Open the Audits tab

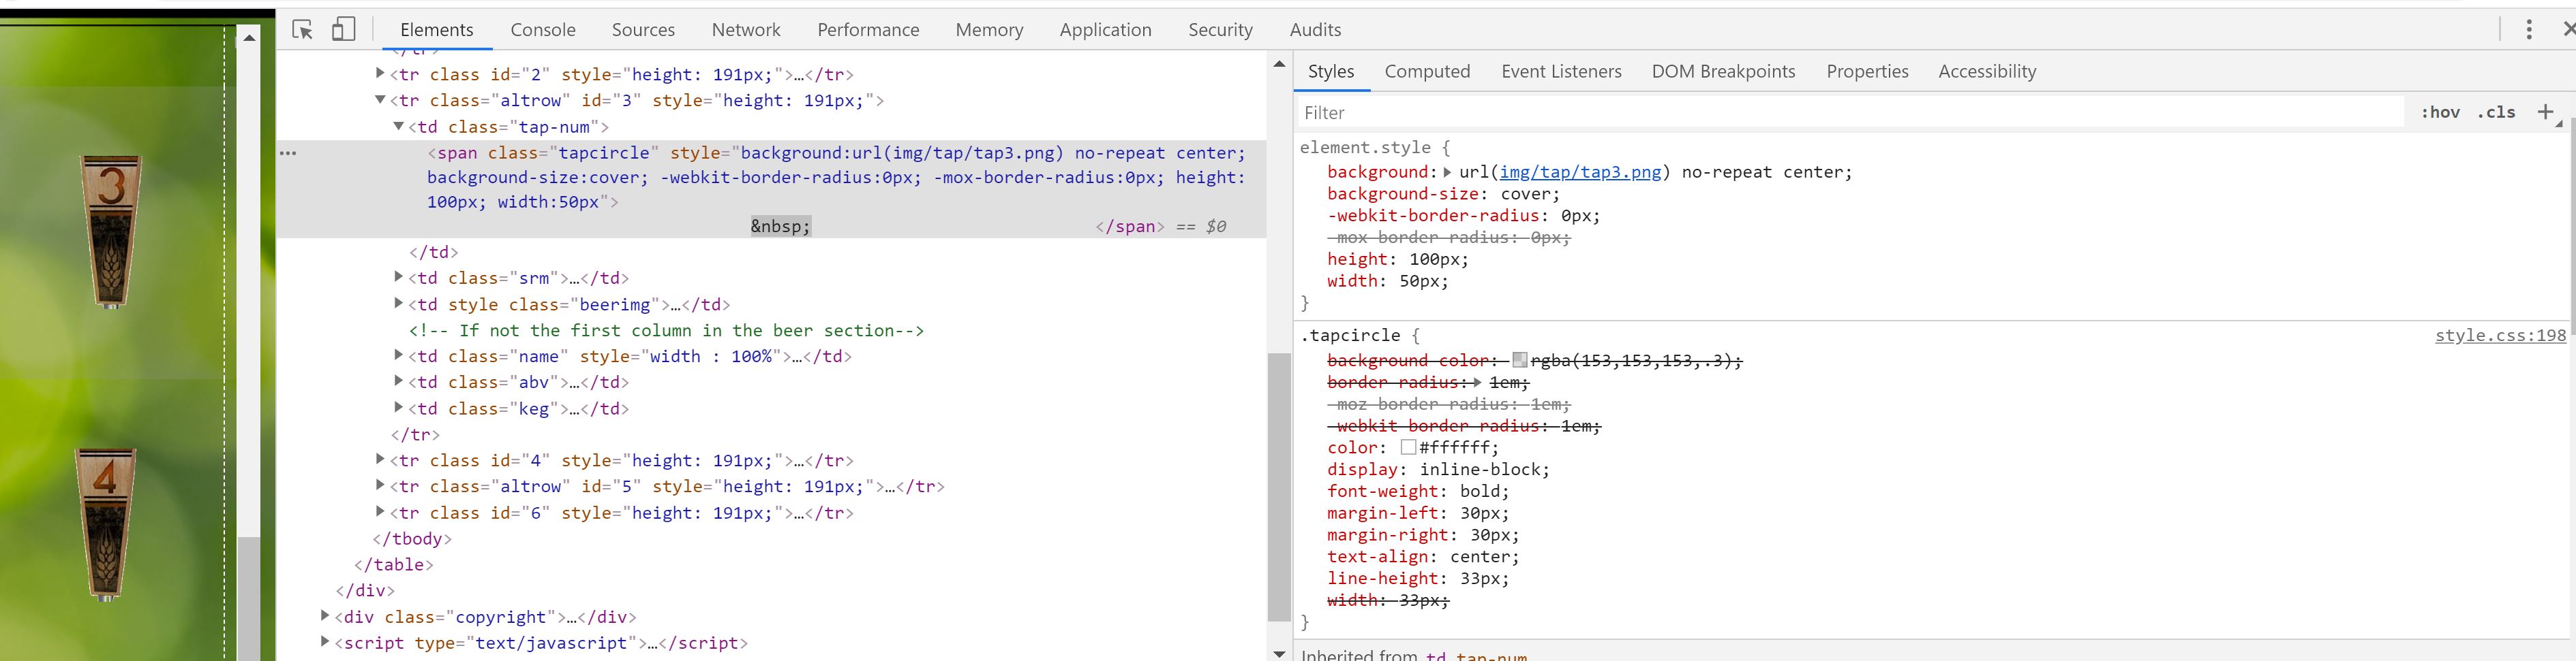[x=1315, y=30]
